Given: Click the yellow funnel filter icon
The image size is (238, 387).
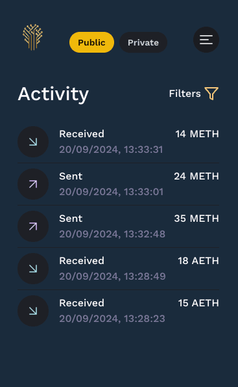Looking at the screenshot, I should 211,94.
